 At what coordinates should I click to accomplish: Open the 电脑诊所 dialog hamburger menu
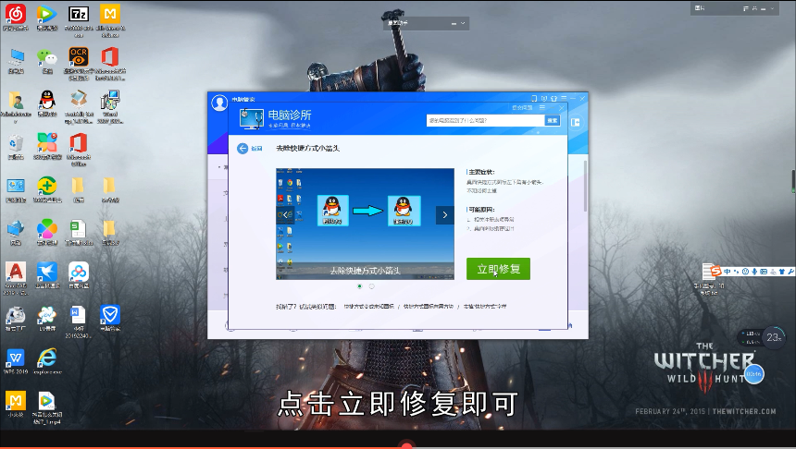[x=542, y=107]
